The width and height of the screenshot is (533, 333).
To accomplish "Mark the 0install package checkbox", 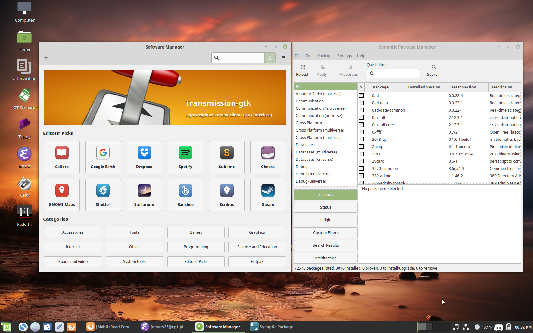I will (x=361, y=117).
